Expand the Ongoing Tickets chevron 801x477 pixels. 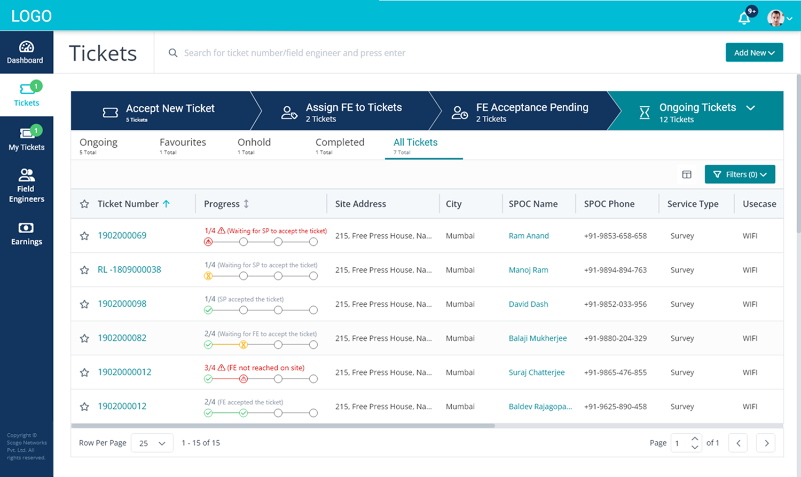[751, 107]
